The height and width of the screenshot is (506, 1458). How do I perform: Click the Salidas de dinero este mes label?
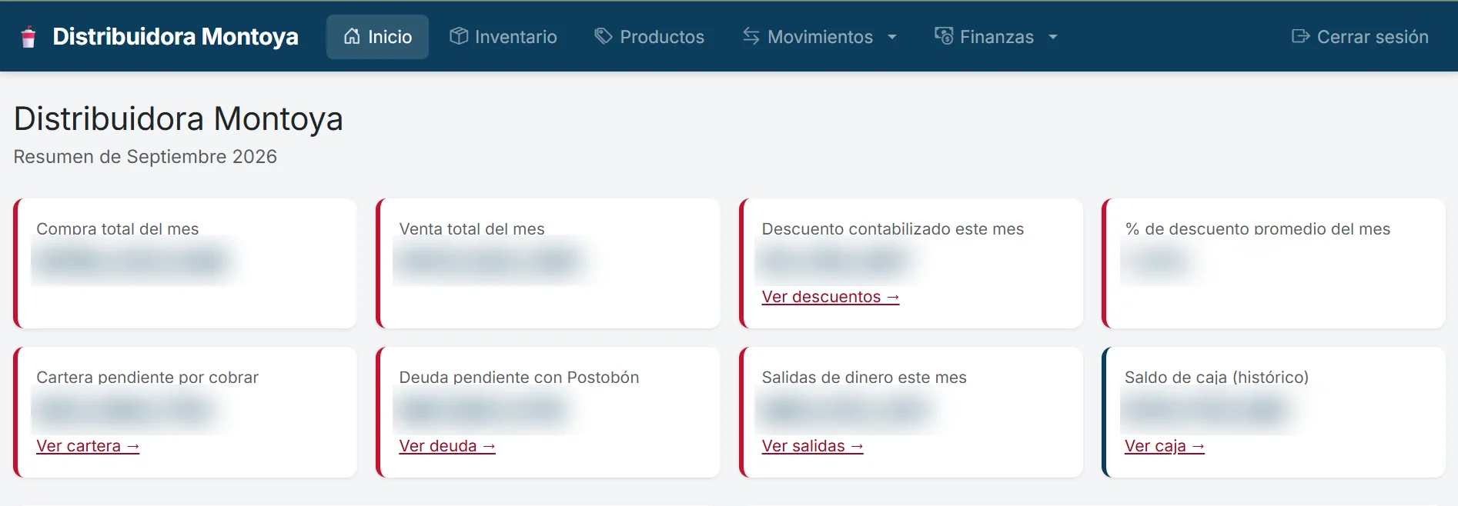pos(864,378)
